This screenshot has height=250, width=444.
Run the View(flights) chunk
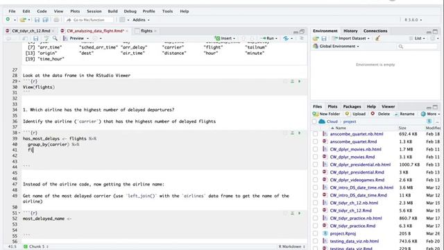(299, 81)
